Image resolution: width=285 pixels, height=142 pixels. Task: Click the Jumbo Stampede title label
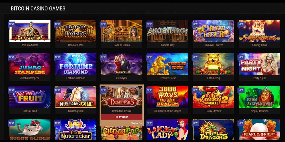point(30,78)
